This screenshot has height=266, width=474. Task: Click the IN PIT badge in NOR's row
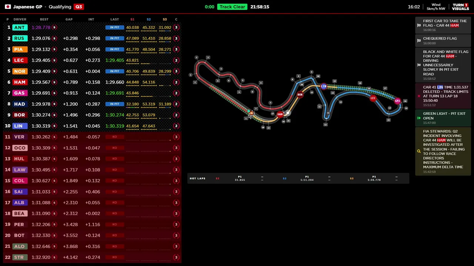114,71
